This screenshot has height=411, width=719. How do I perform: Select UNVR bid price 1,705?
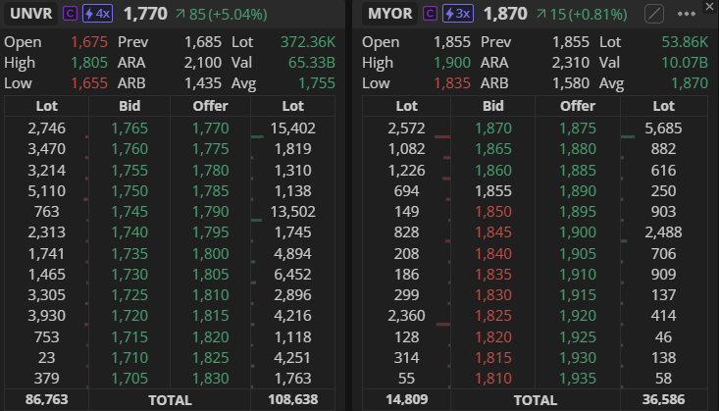pyautogui.click(x=129, y=379)
